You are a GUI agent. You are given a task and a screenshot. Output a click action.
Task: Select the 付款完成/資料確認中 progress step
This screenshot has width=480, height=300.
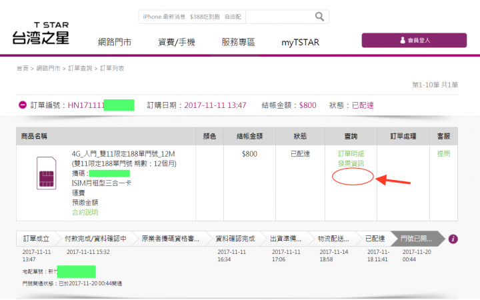[x=95, y=239]
